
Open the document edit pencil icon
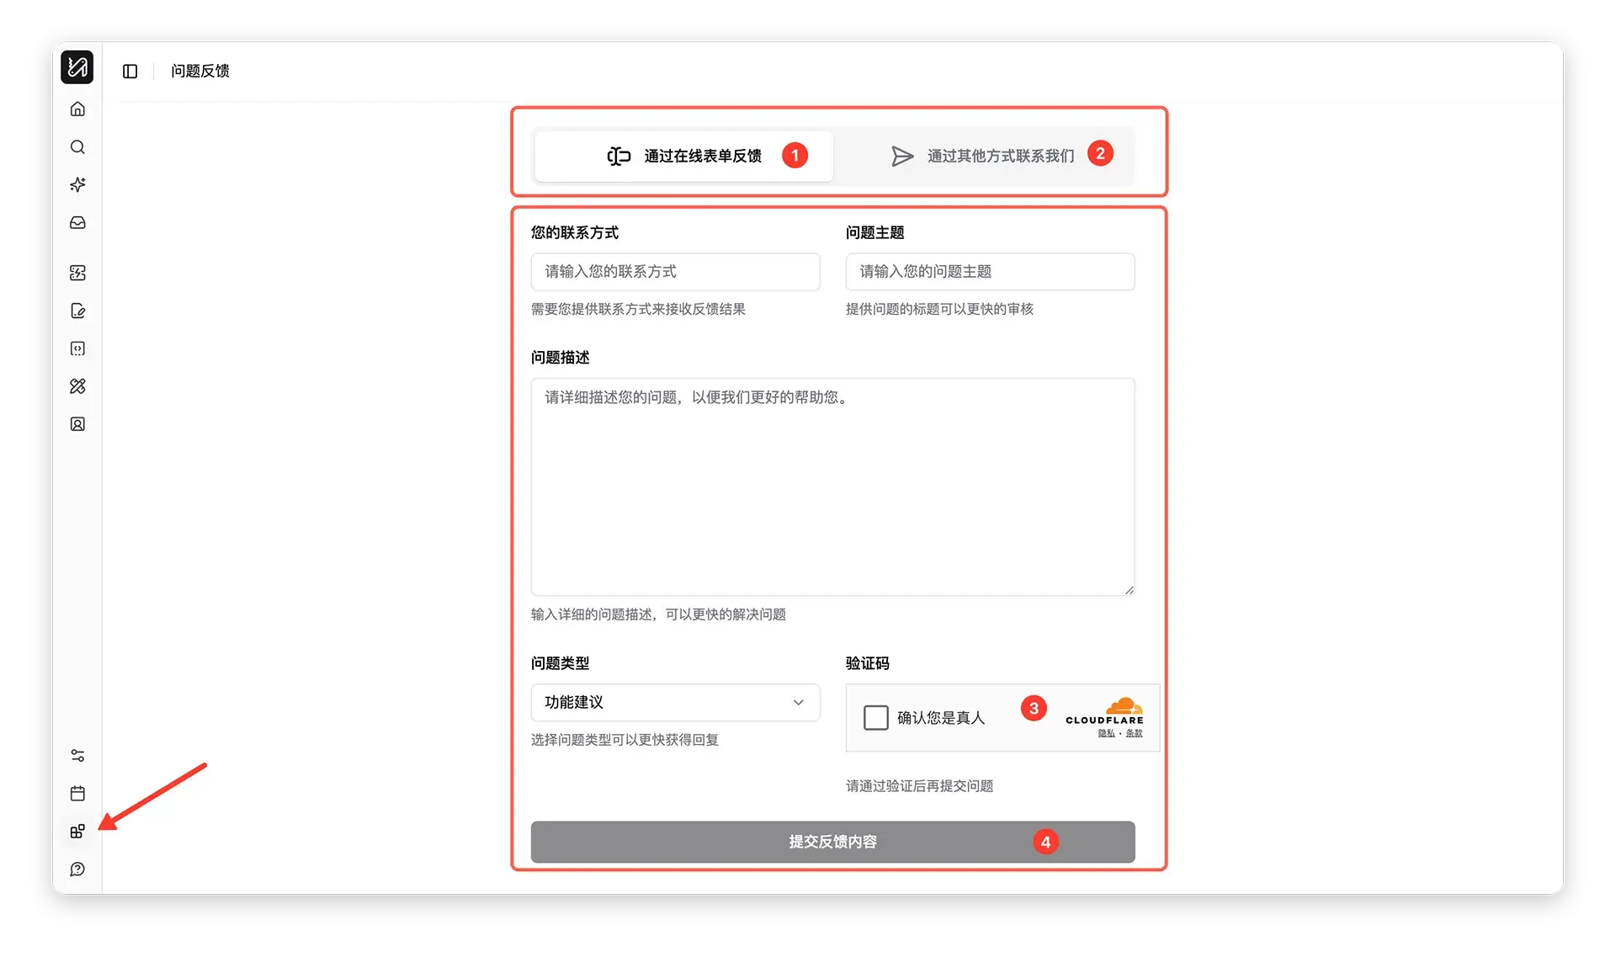[x=77, y=311]
